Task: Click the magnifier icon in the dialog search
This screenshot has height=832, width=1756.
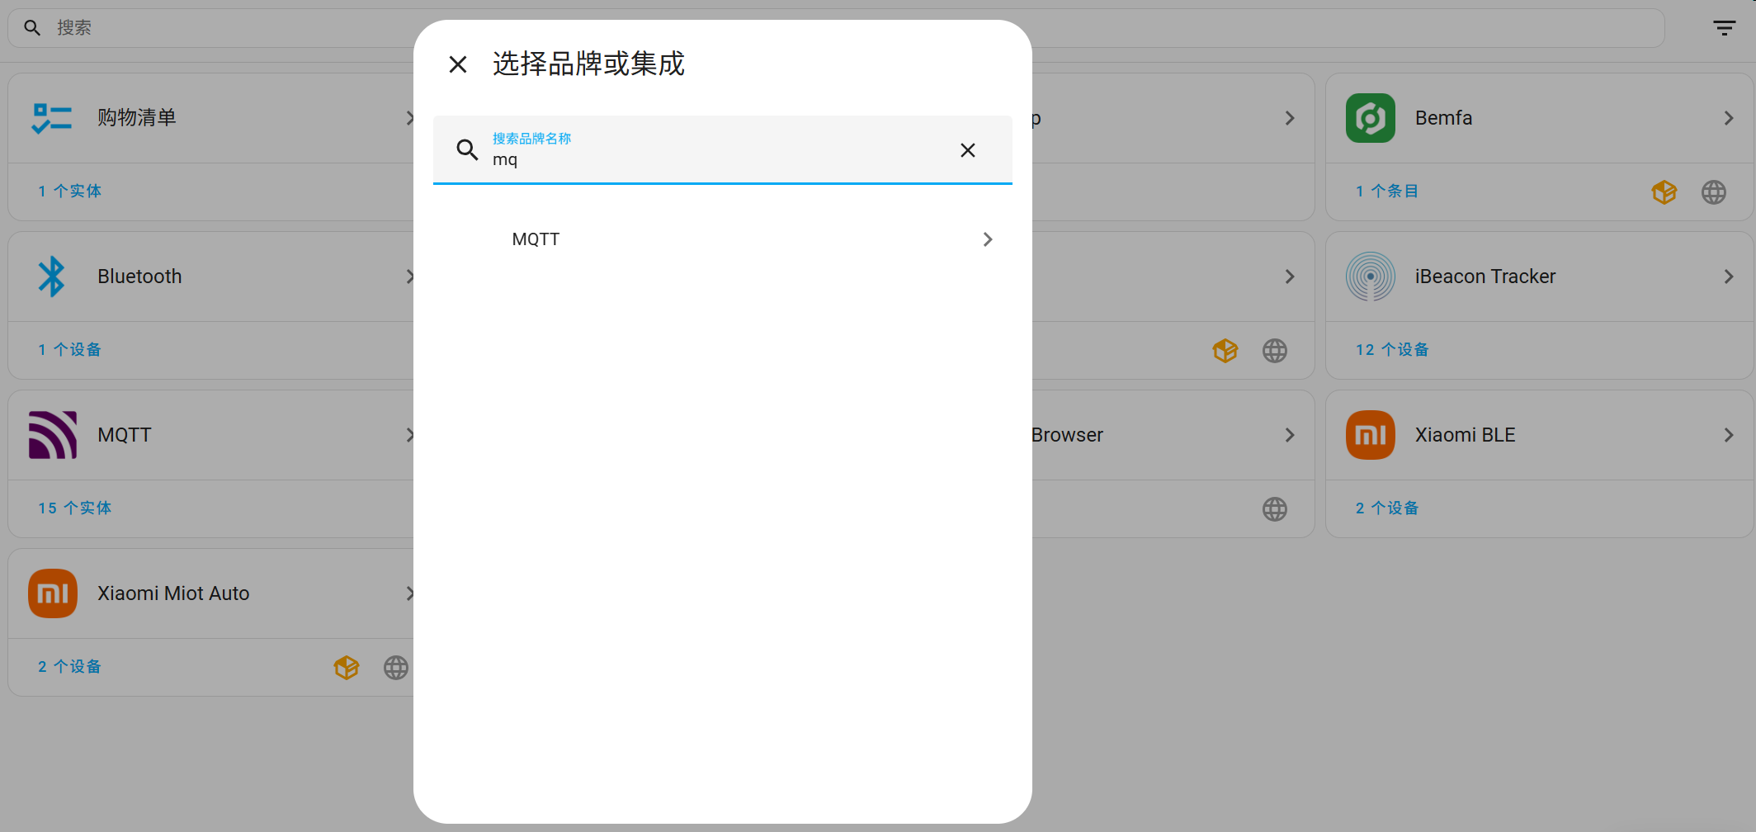Action: tap(467, 150)
